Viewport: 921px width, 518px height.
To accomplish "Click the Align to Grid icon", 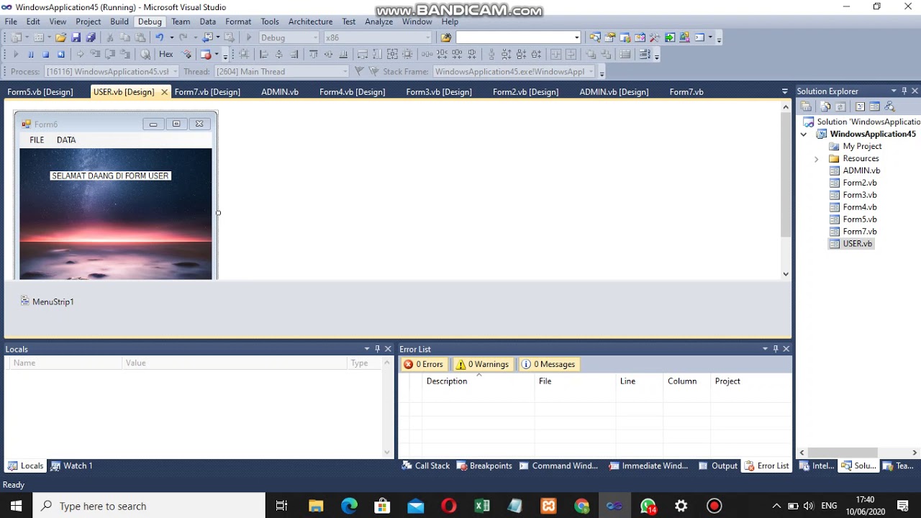I will (x=244, y=54).
